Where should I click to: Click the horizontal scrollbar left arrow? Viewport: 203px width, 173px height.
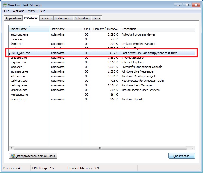[x=11, y=148]
